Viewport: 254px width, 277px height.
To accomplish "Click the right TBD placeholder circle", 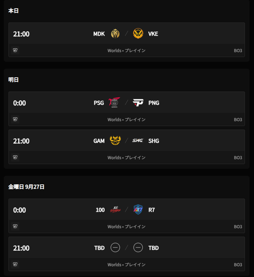I will point(138,248).
